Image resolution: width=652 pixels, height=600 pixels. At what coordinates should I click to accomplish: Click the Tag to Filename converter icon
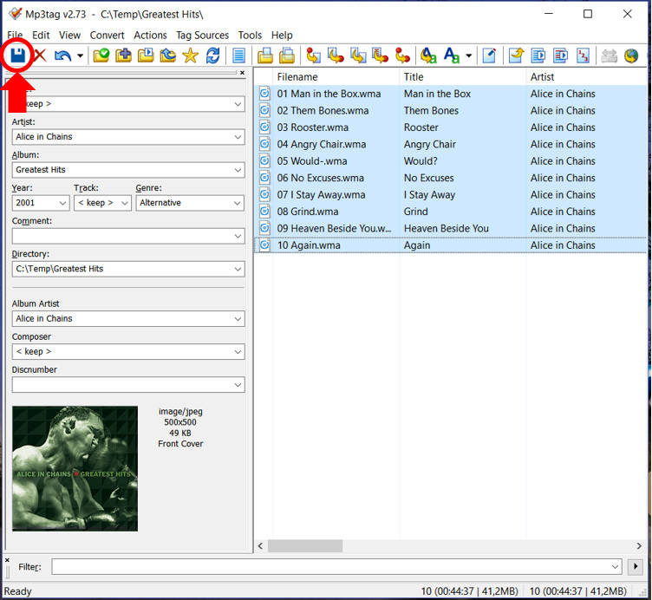(313, 55)
